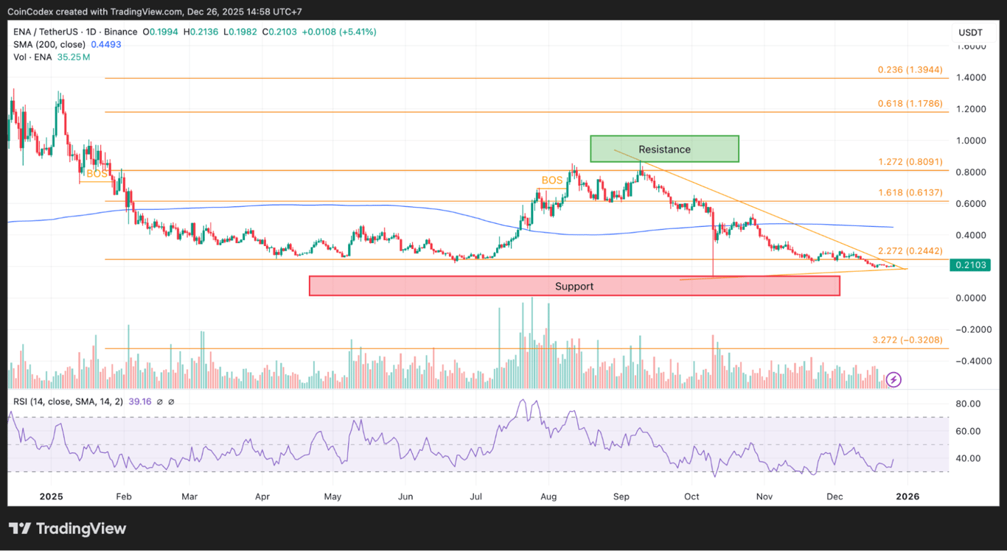Select the Sep label on the time axis
This screenshot has width=1007, height=551.
tap(621, 496)
